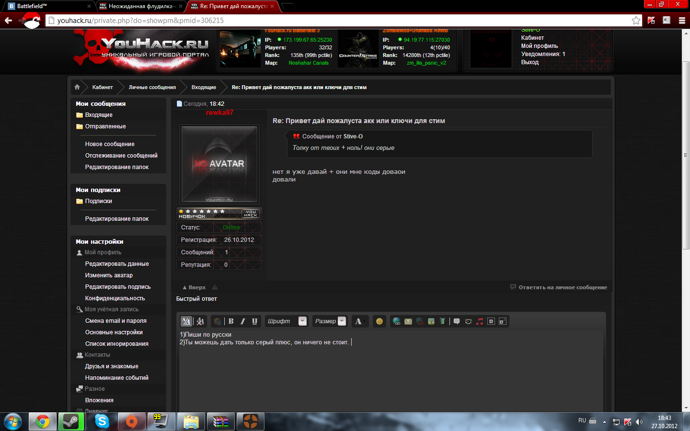This screenshot has width=690, height=431.
Task: Open the smiley emoticon picker
Action: coord(379,321)
